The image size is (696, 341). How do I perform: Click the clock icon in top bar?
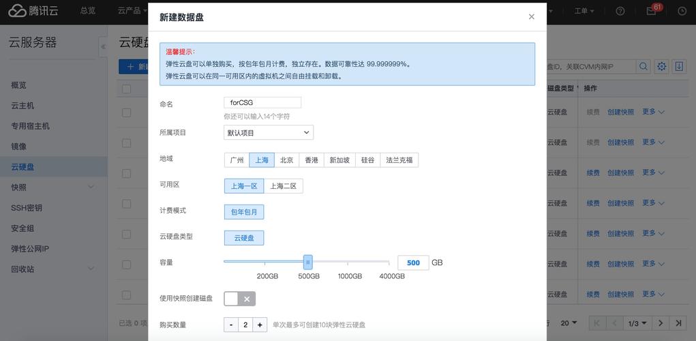point(682,11)
